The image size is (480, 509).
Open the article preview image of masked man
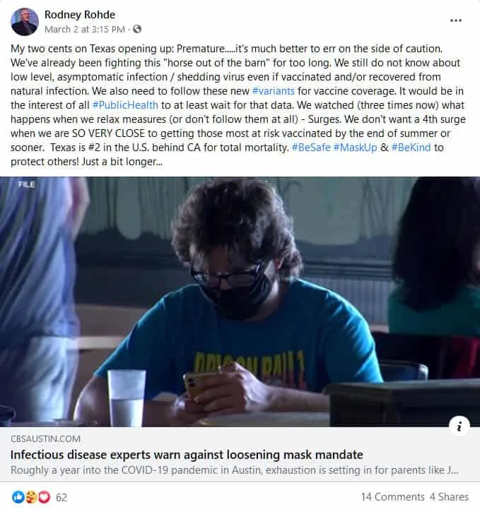click(240, 301)
